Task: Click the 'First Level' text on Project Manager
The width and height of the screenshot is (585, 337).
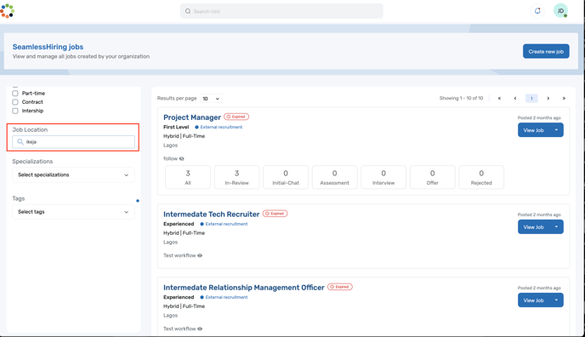Action: [x=176, y=128]
